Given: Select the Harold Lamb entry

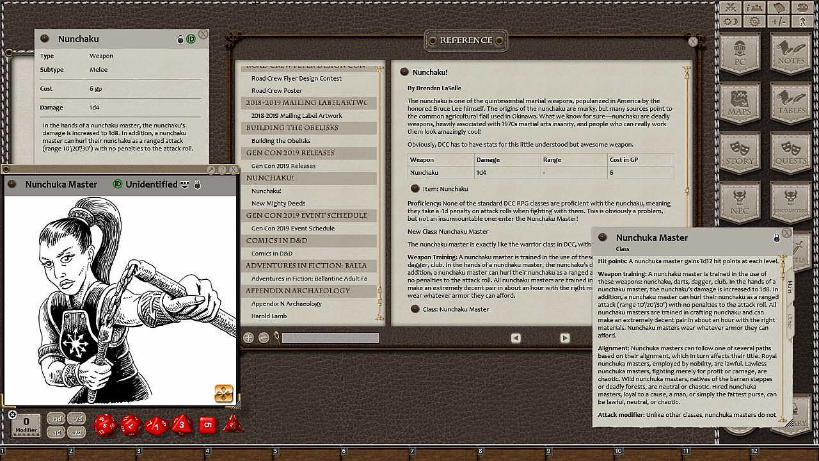Looking at the screenshot, I should pos(269,316).
